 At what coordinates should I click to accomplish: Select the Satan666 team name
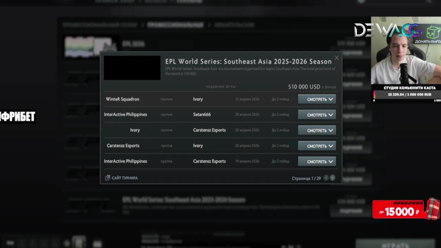(x=202, y=114)
